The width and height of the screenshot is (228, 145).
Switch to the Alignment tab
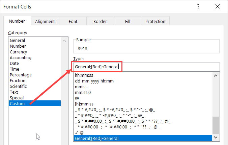pyautogui.click(x=45, y=21)
